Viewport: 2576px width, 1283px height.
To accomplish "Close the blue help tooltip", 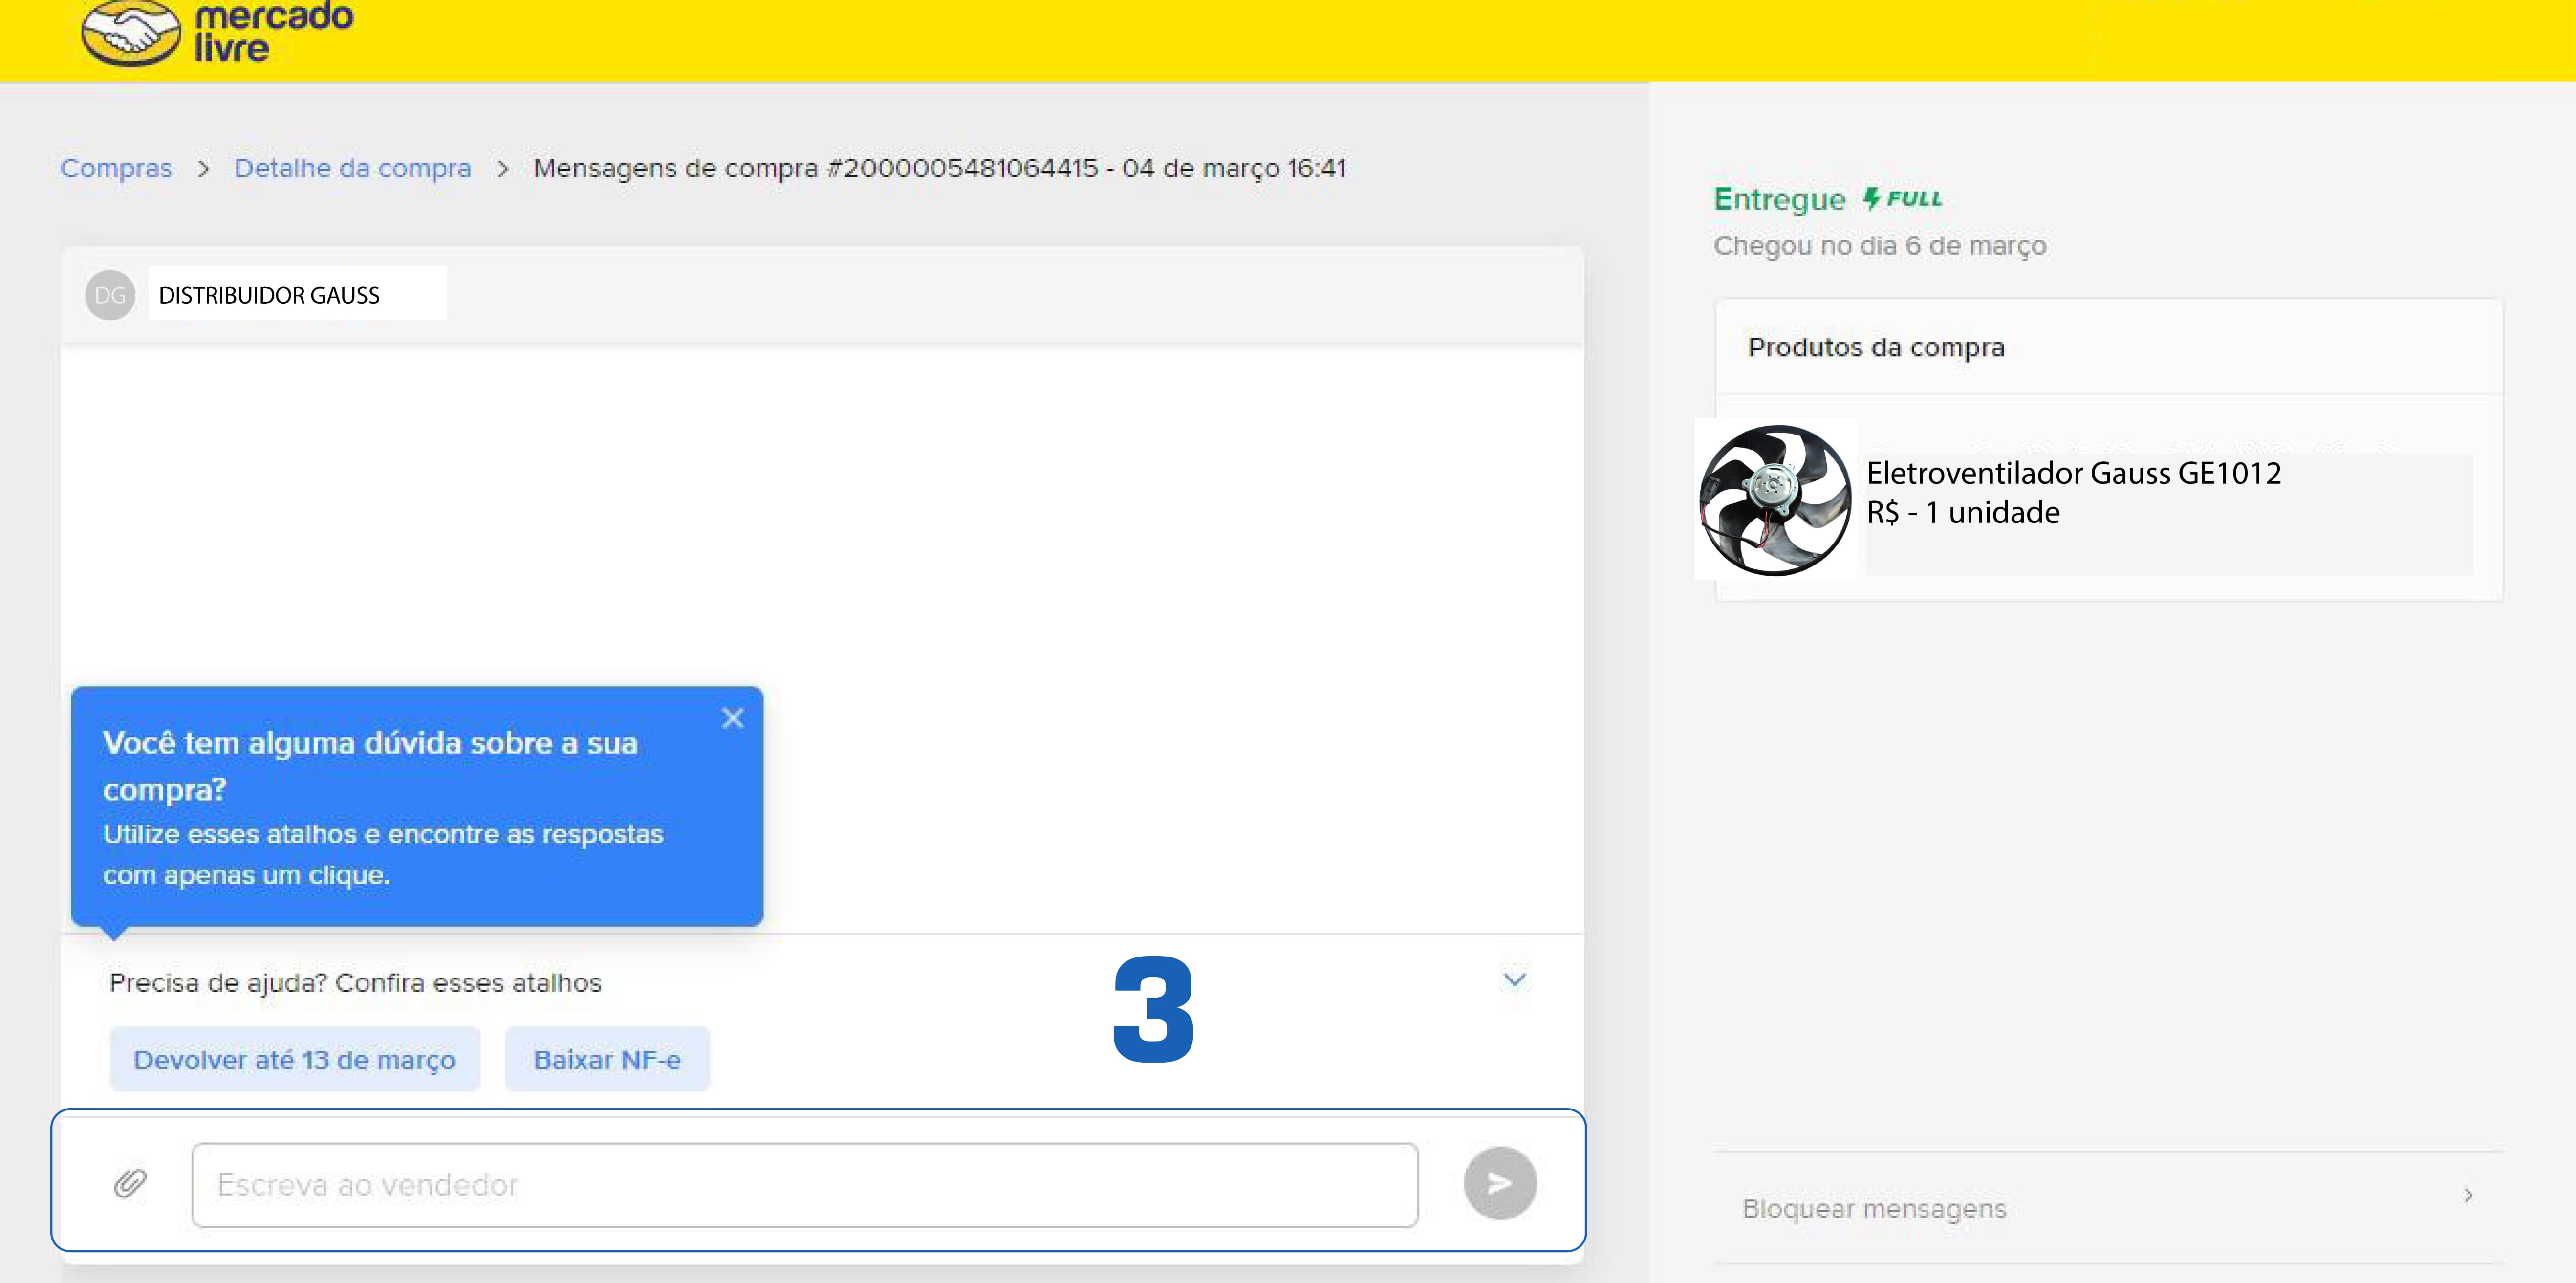I will [x=732, y=718].
